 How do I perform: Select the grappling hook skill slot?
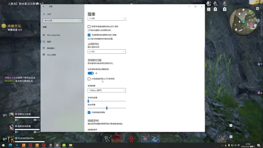pos(108,138)
